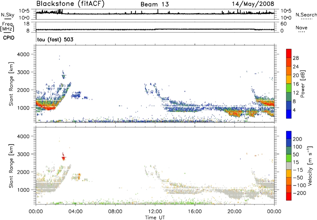317x220 pixels.
Task: Click the red scatter patch near 2800 km in velocity panel
Action: [x=64, y=158]
